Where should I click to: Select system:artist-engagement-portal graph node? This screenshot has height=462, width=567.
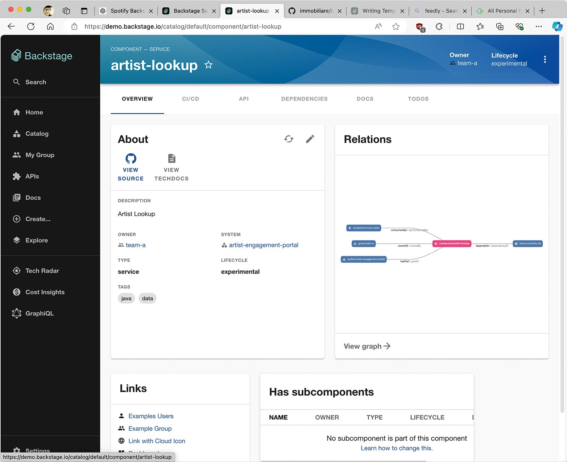tap(364, 259)
